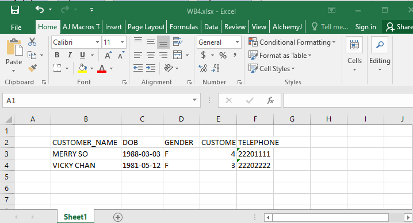Open Cell Styles gallery

271,69
